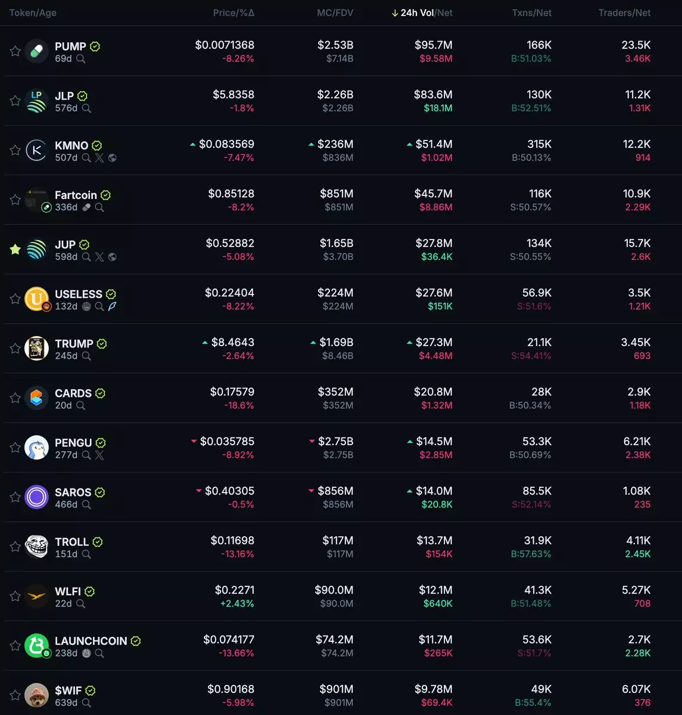
Task: Sort by Price/%Δ column header
Action: [x=233, y=13]
